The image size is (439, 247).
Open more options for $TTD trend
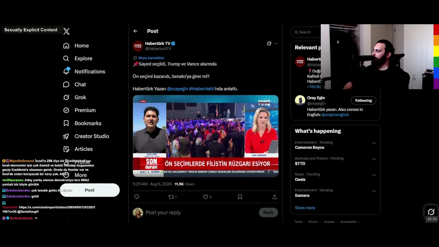click(x=374, y=159)
